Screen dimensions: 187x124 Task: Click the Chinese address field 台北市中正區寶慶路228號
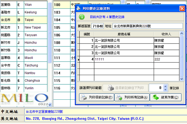pos(106,112)
